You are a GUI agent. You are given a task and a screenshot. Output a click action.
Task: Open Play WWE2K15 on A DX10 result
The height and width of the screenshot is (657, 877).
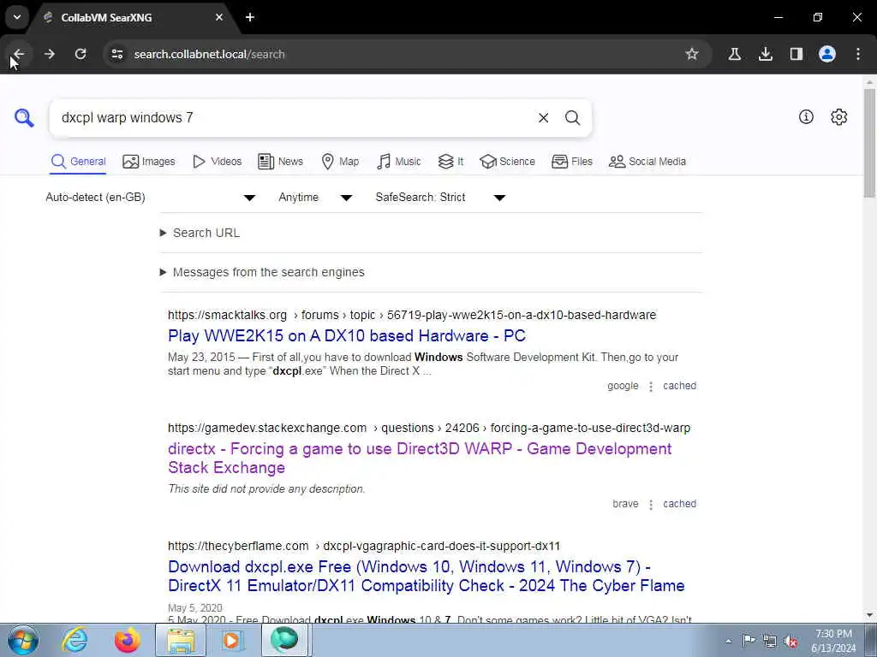point(347,335)
